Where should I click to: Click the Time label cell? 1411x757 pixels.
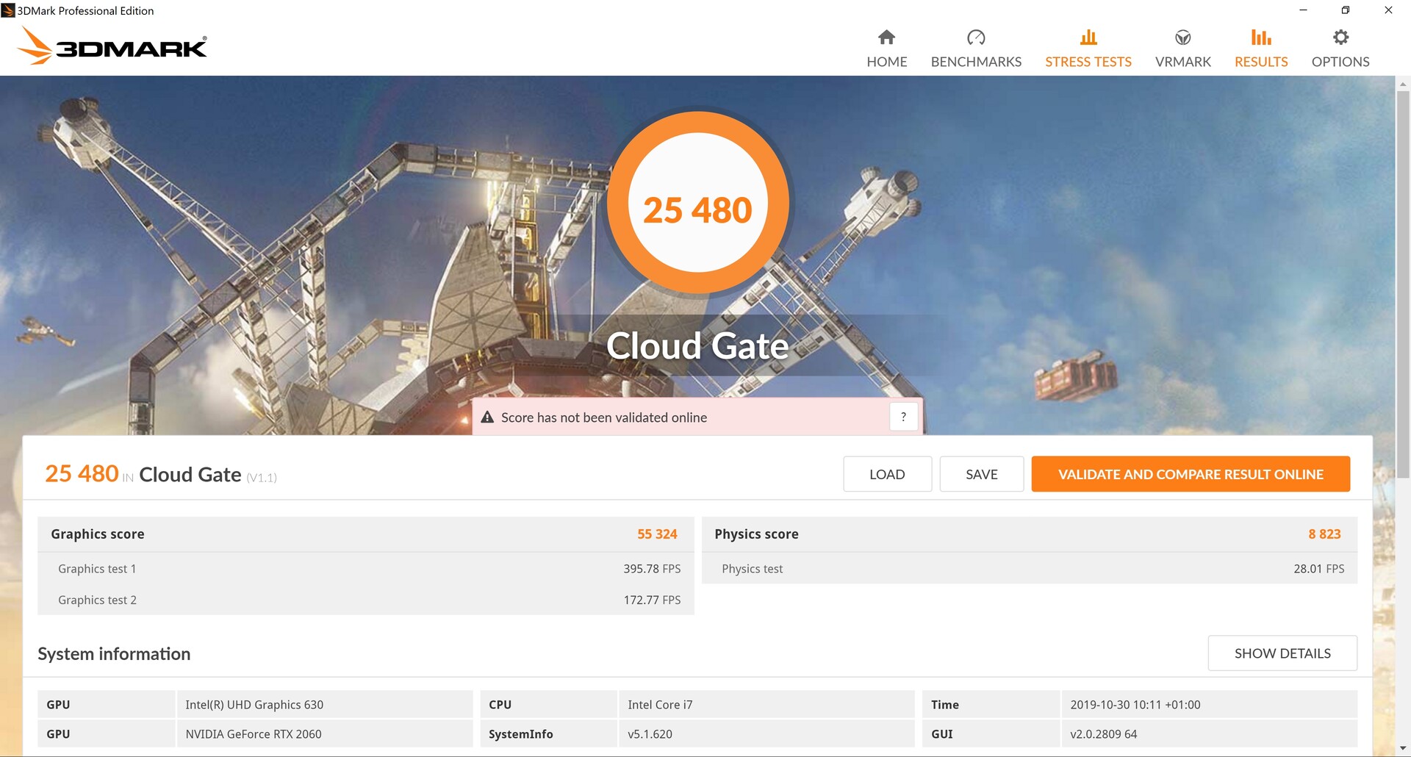coord(991,704)
